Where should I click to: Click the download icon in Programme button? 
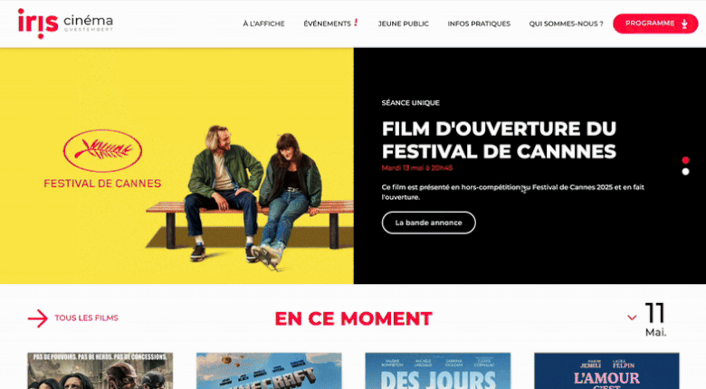(684, 24)
